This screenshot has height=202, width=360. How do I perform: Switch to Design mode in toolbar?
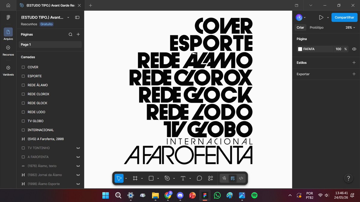click(232, 178)
